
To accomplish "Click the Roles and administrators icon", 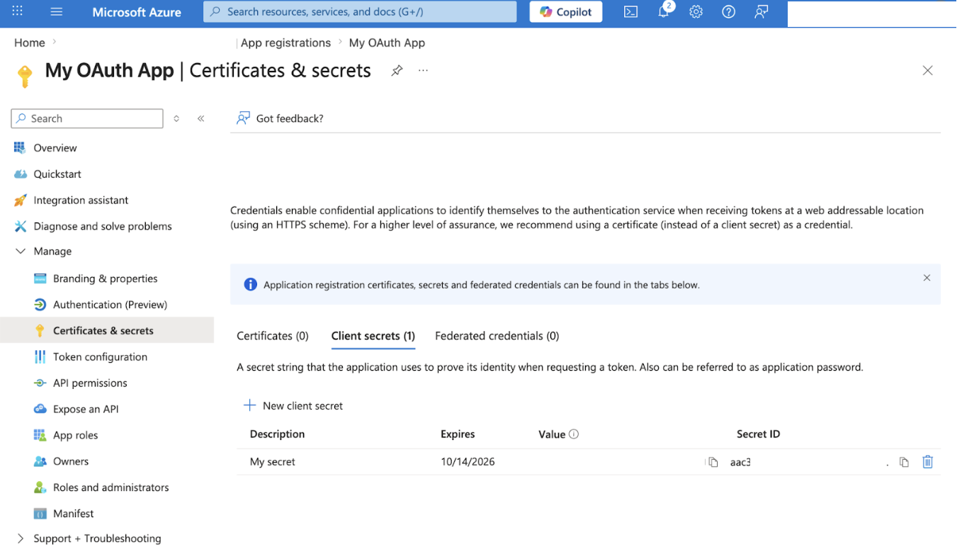I will tap(40, 488).
